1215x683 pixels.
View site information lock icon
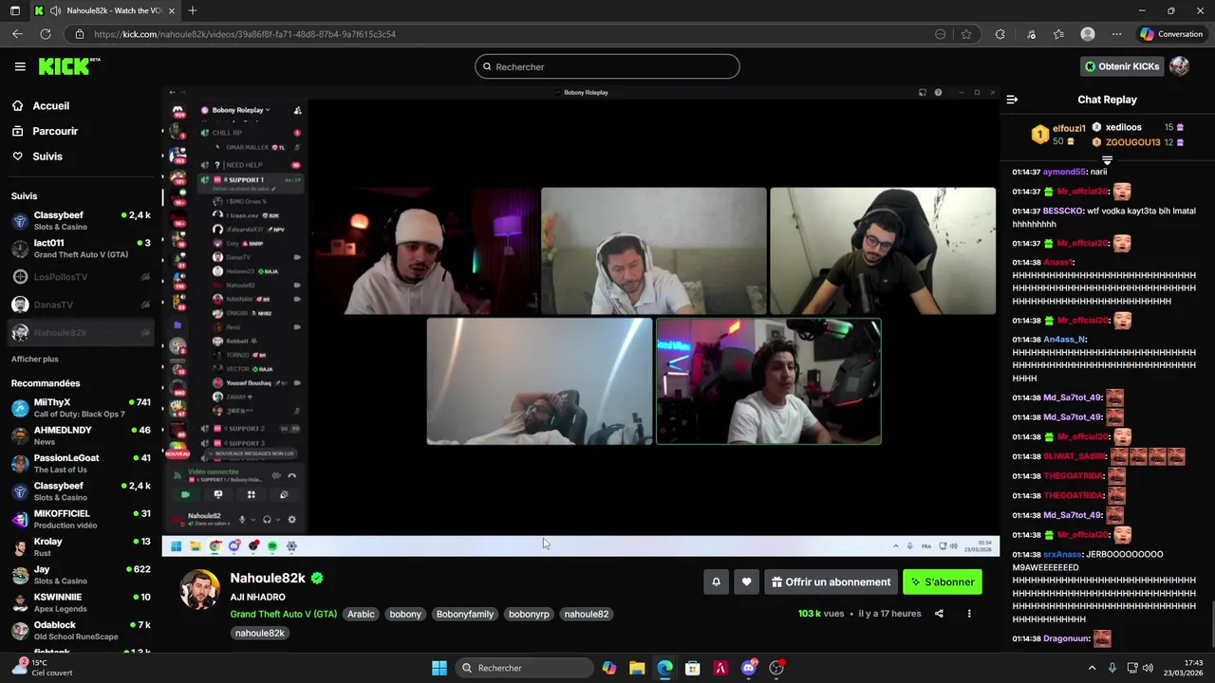80,34
